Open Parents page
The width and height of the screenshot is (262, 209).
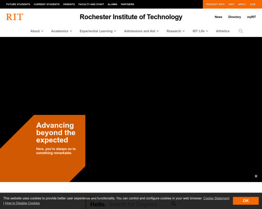pos(69,4)
